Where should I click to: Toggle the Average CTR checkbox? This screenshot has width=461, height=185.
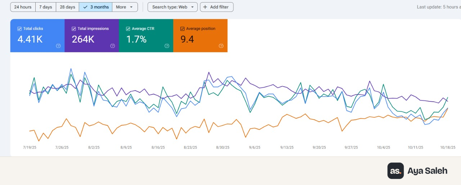pyautogui.click(x=128, y=29)
